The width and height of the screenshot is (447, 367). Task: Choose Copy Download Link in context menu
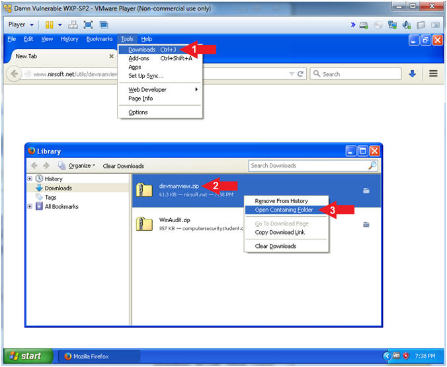[x=286, y=232]
